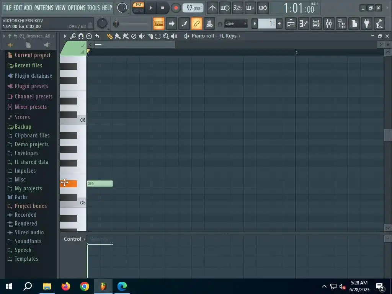This screenshot has height=294, width=392.
Task: Switch to PAT pattern mode
Action: pos(139,5)
